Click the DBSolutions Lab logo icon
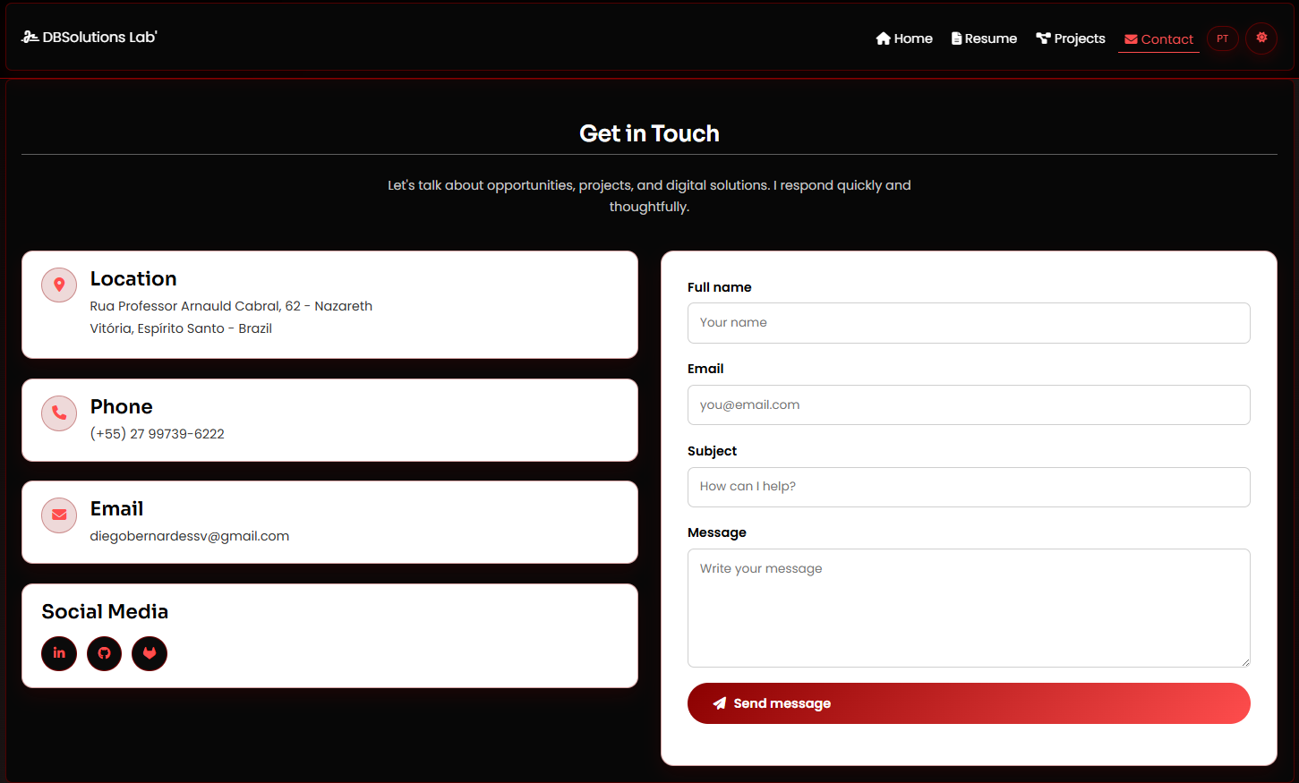 (30, 36)
